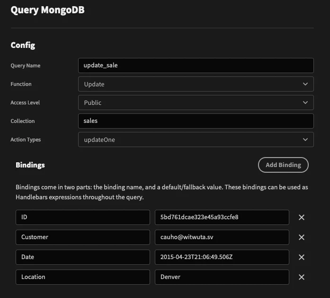Focus the Query Name field update_sale
The image size is (330, 298).
tap(196, 65)
